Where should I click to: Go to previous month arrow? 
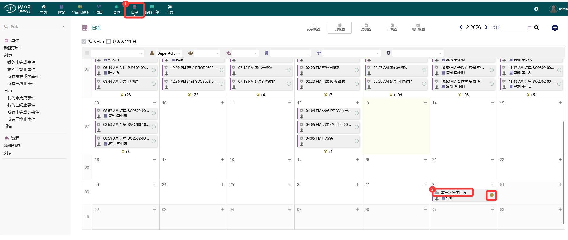[x=461, y=27]
